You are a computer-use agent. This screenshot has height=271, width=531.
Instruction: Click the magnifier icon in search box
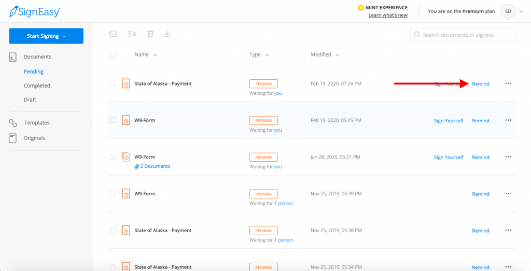(417, 35)
